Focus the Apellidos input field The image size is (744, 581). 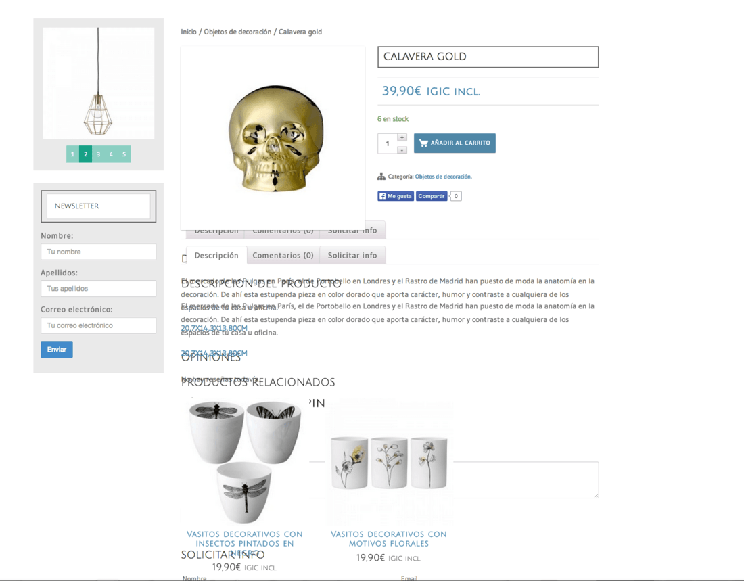(98, 289)
